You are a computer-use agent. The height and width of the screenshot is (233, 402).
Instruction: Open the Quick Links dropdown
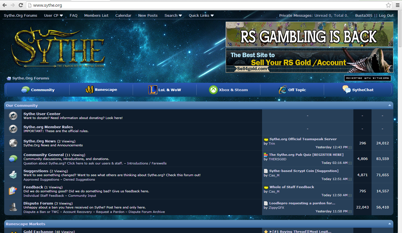click(x=201, y=15)
